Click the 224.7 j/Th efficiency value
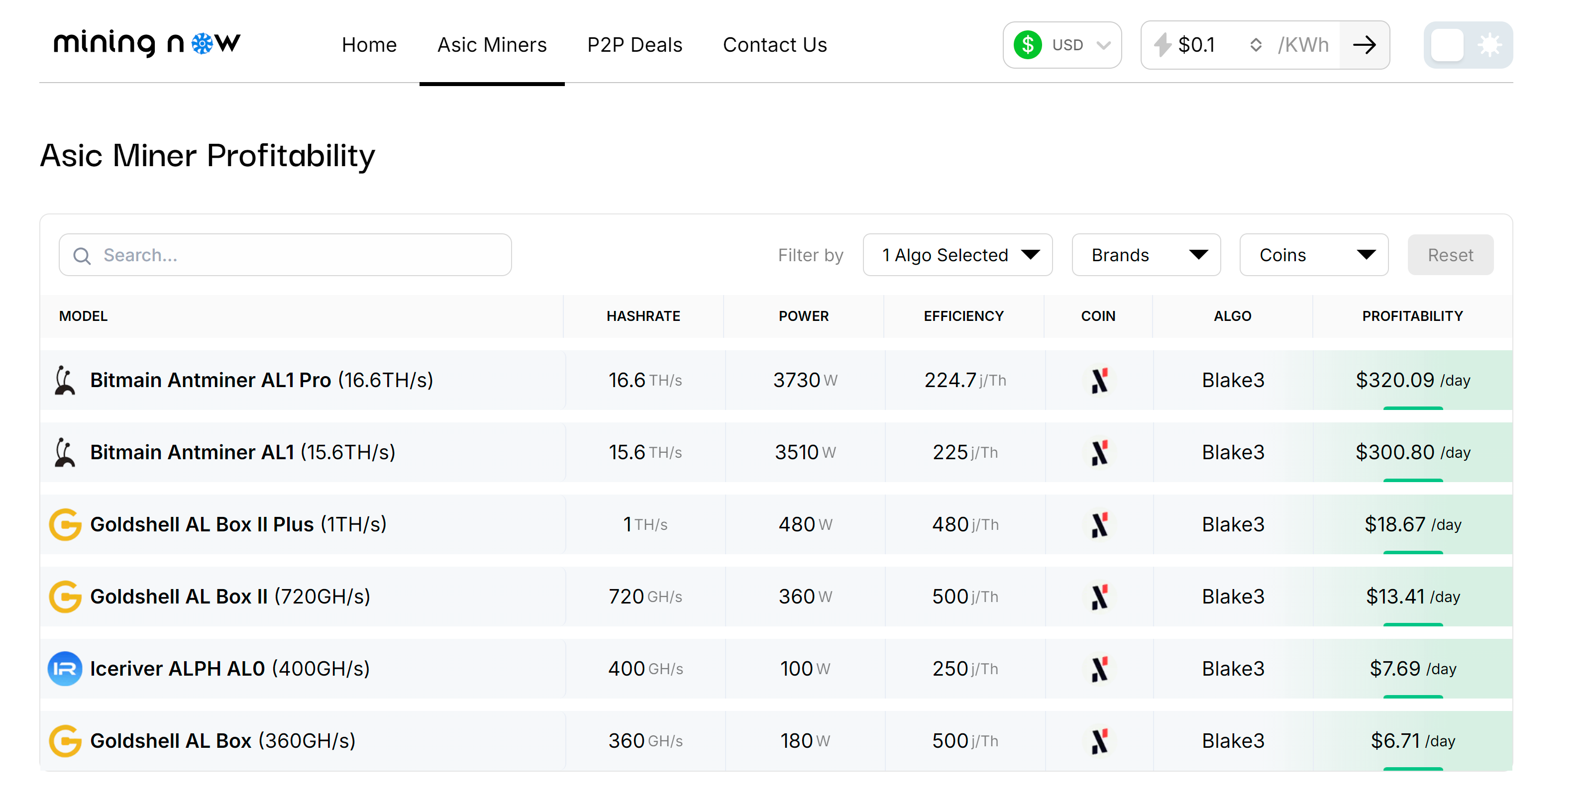 pyautogui.click(x=965, y=380)
